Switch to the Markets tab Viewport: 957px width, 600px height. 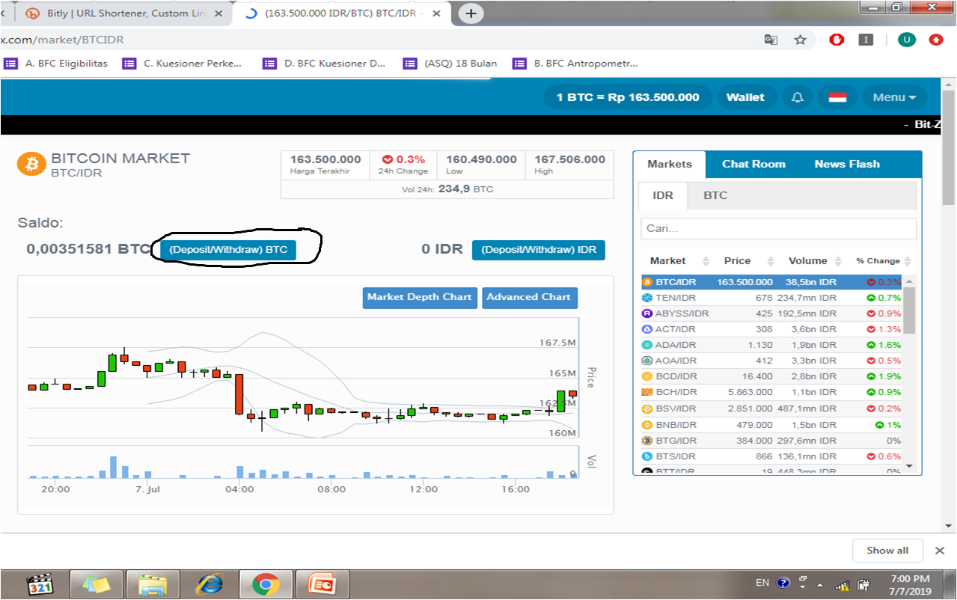(670, 164)
